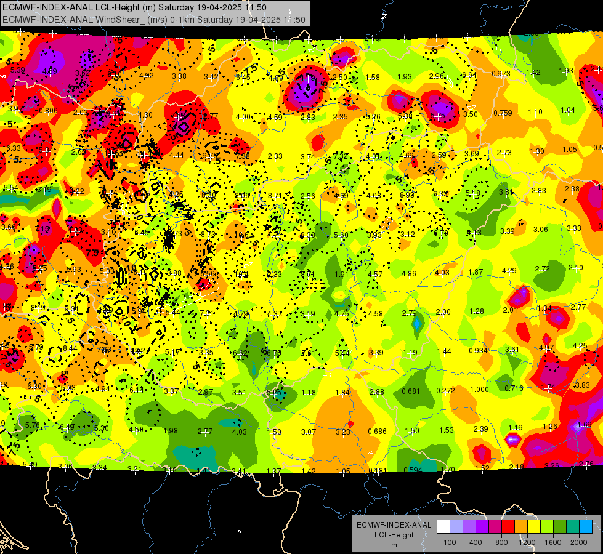
Task: Click the map value '8.44'
Action: pos(70,348)
